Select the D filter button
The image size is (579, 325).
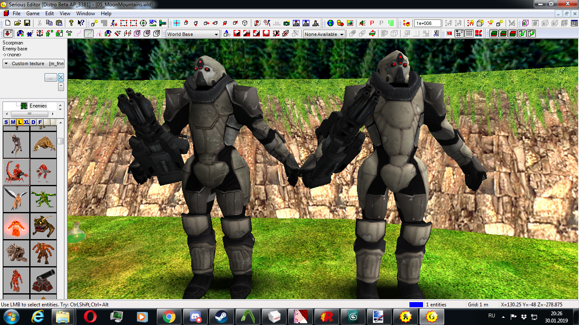pos(33,122)
